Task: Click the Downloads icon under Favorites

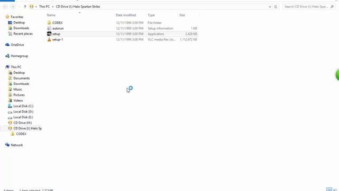Action: (10, 28)
